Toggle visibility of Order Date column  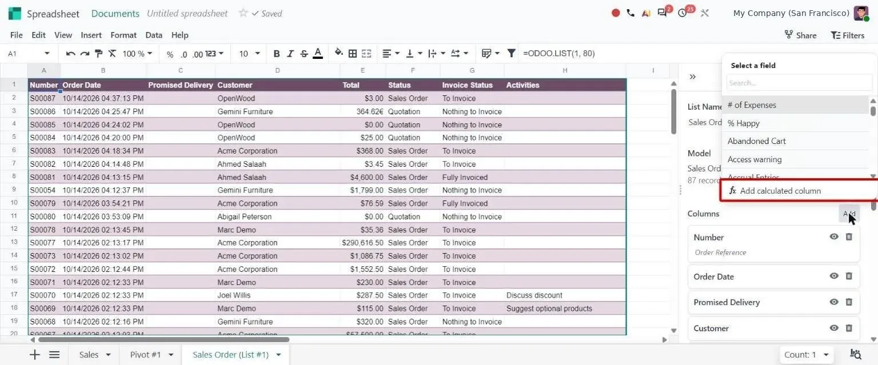[x=834, y=276]
